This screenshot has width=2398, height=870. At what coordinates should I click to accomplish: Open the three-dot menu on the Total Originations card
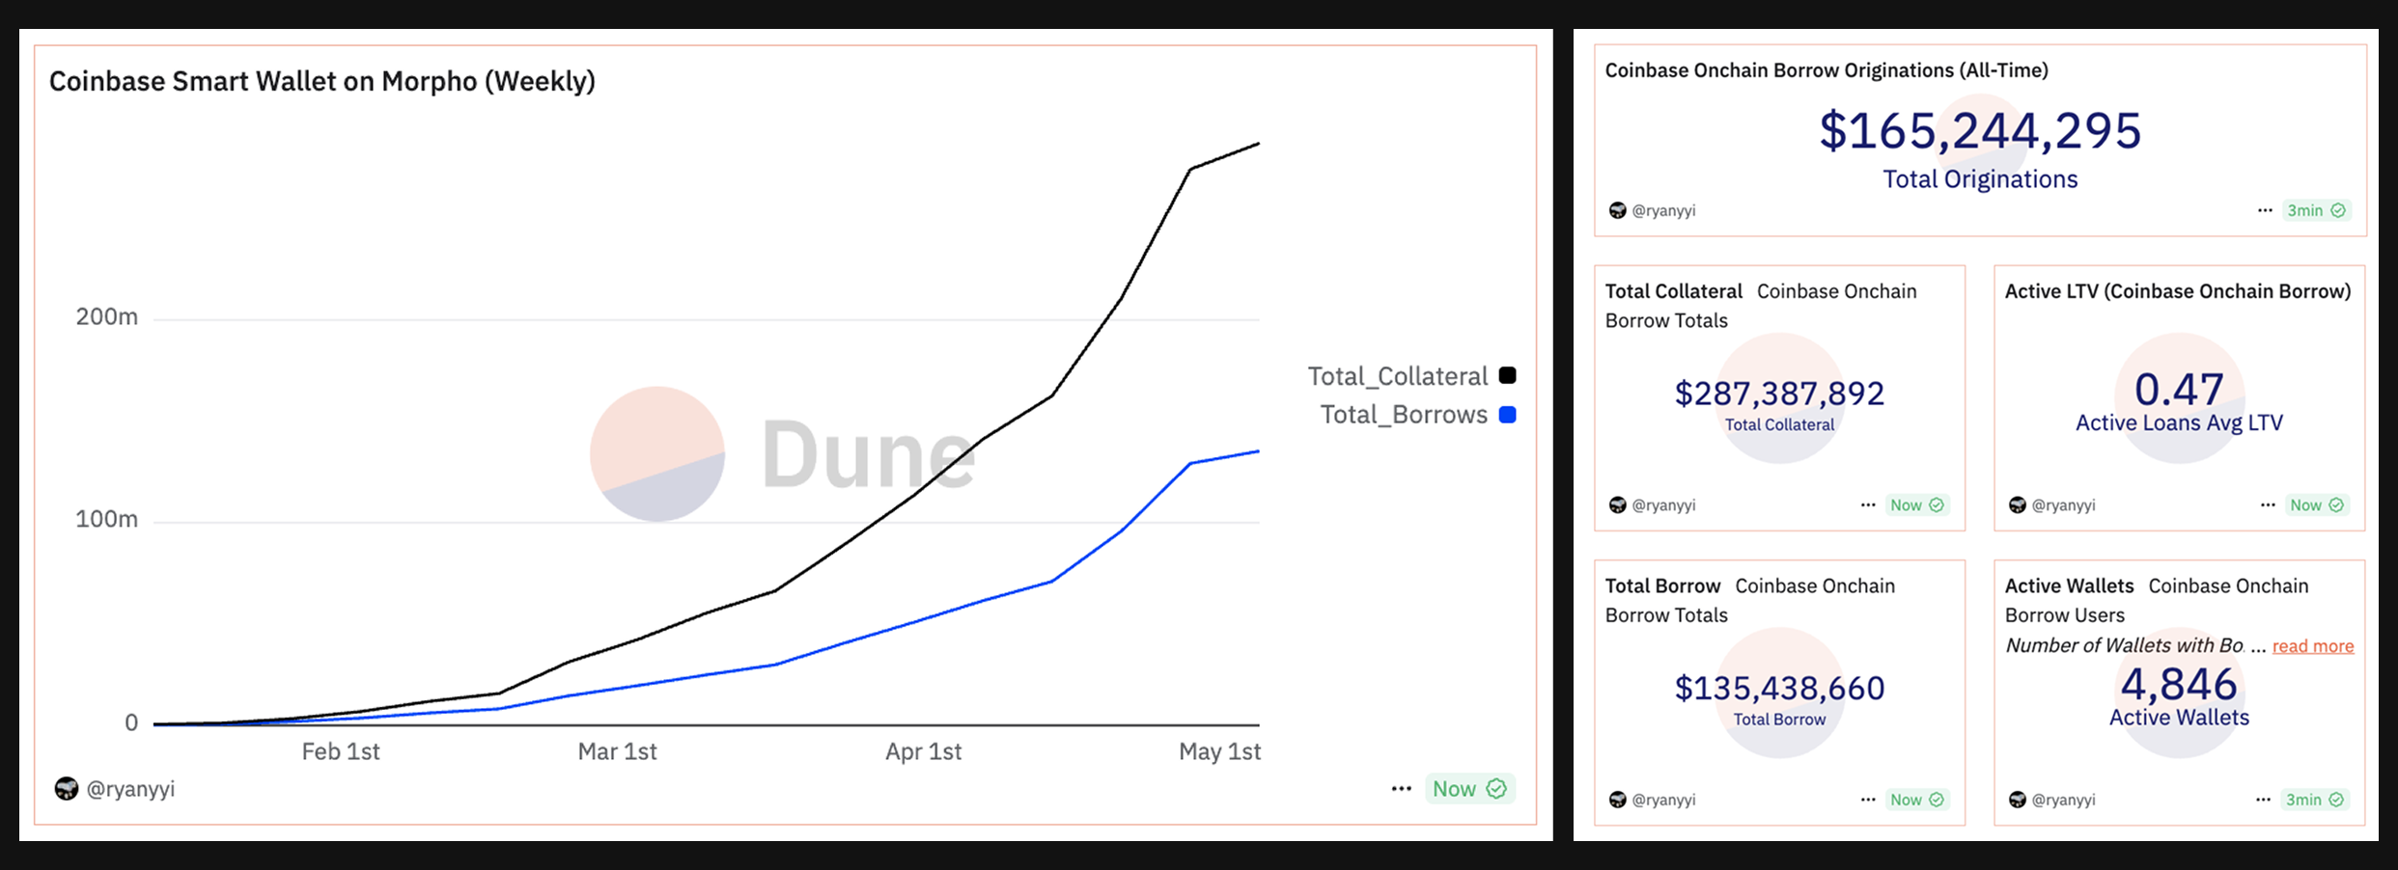click(2265, 210)
